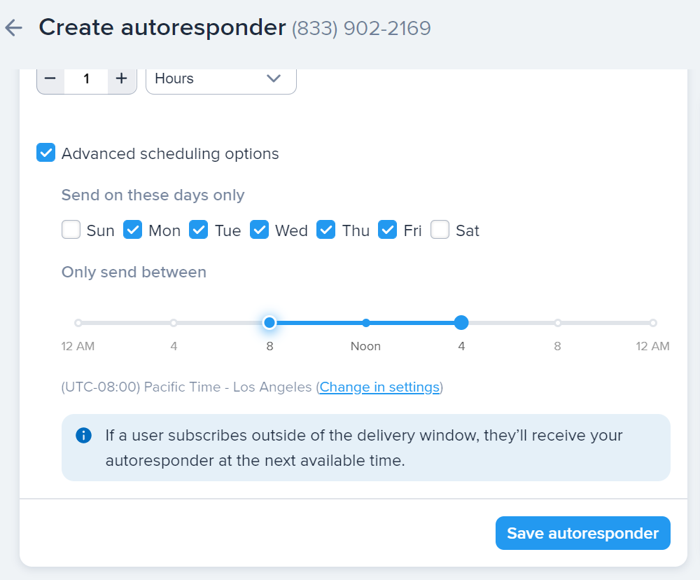Enable sending on Sunday
Image resolution: width=700 pixels, height=580 pixels.
coord(71,230)
